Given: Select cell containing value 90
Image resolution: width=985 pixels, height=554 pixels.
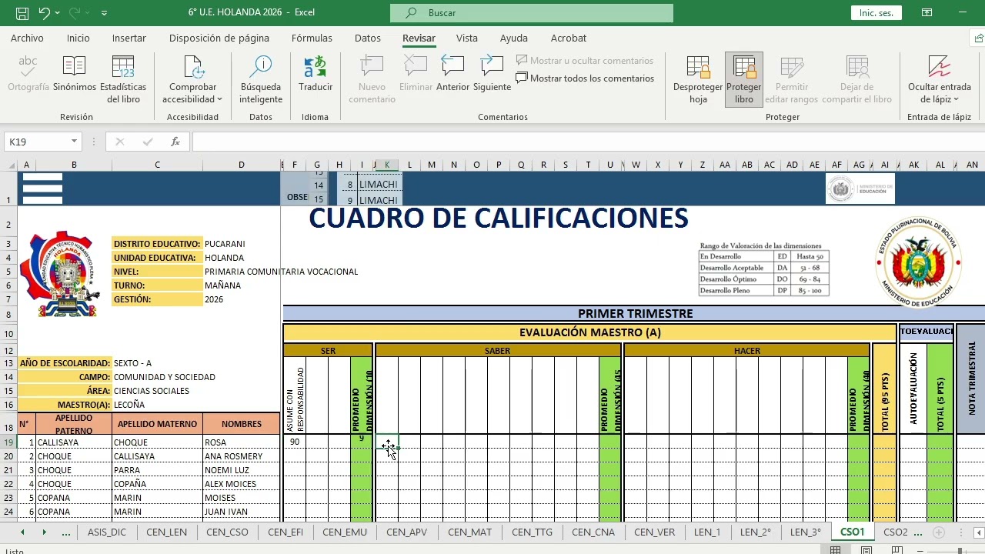Looking at the screenshot, I should click(295, 442).
